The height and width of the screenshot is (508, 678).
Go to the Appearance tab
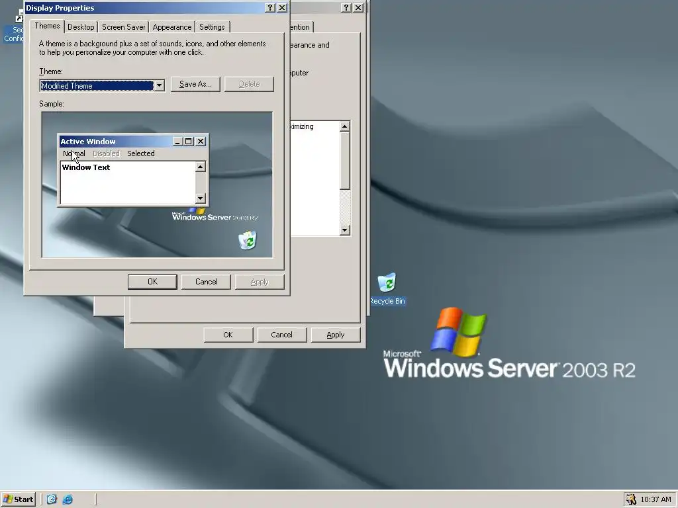pos(171,26)
